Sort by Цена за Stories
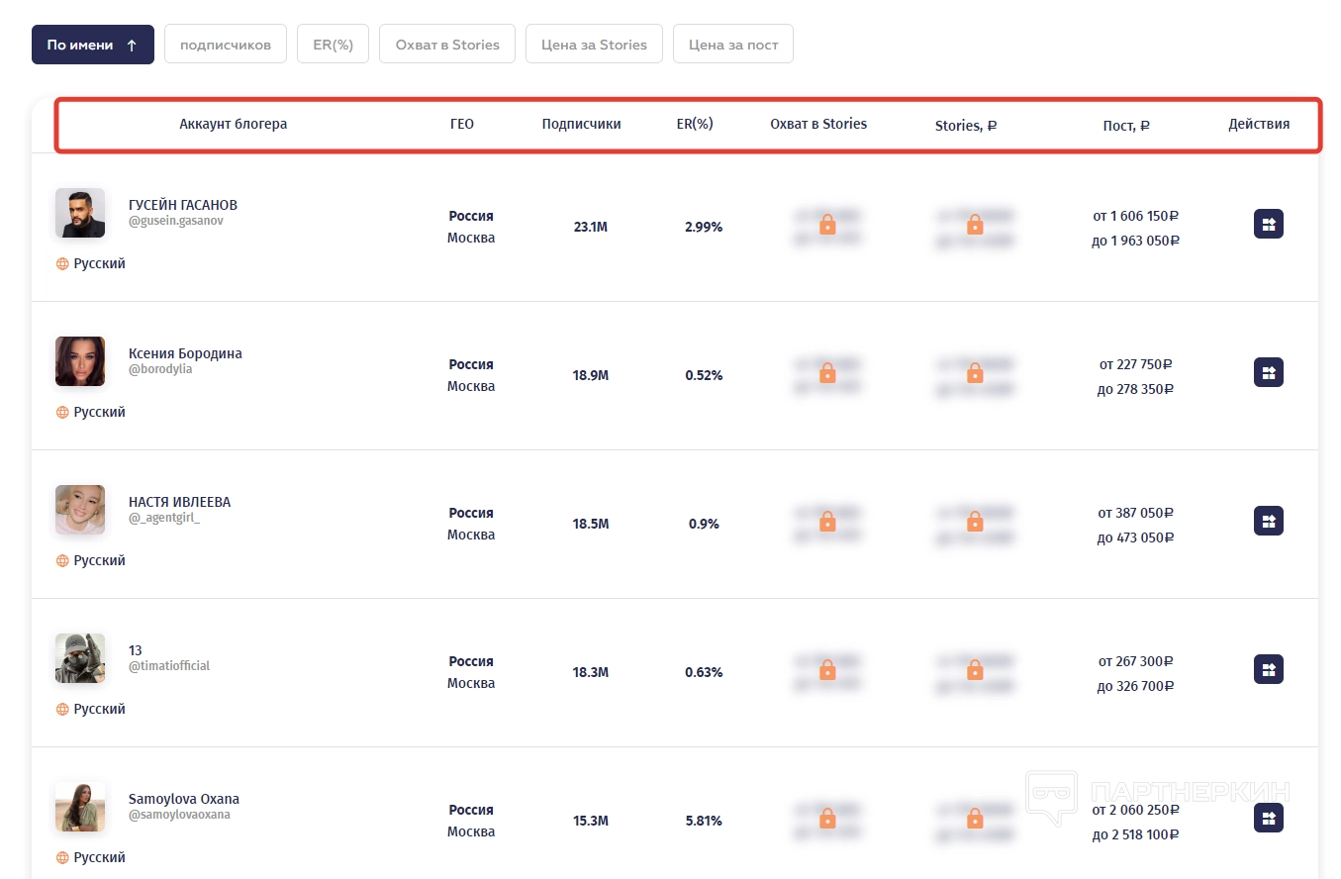Image resolution: width=1341 pixels, height=879 pixels. pos(594,45)
